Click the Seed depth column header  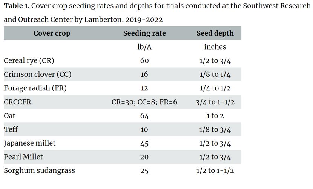coord(215,33)
